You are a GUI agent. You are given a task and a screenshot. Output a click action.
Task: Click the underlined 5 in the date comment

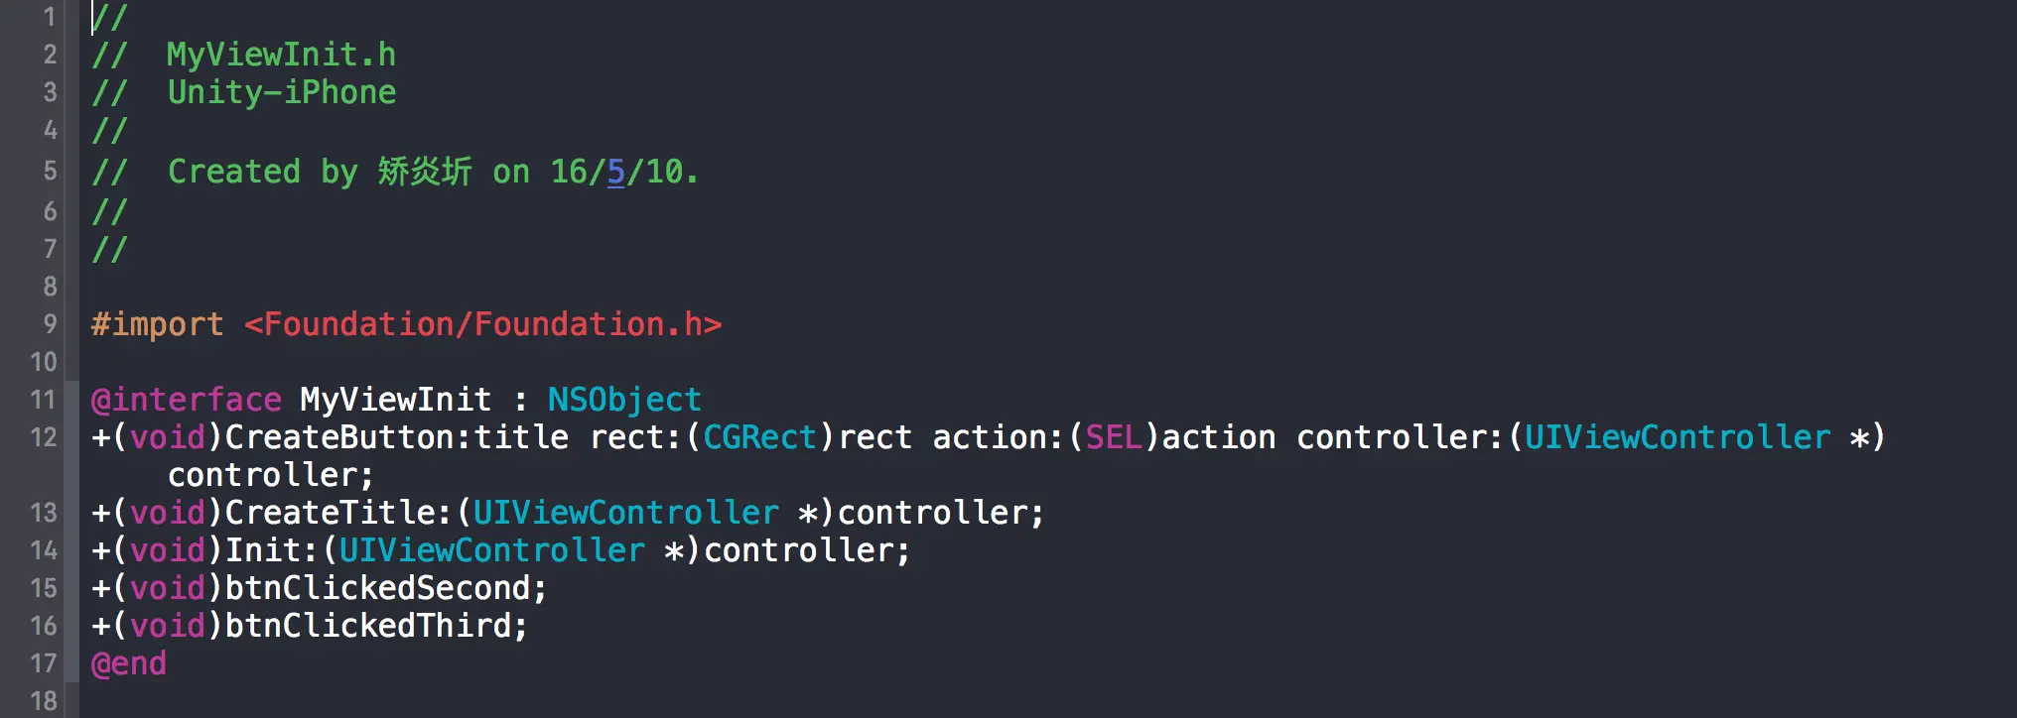coord(615,172)
